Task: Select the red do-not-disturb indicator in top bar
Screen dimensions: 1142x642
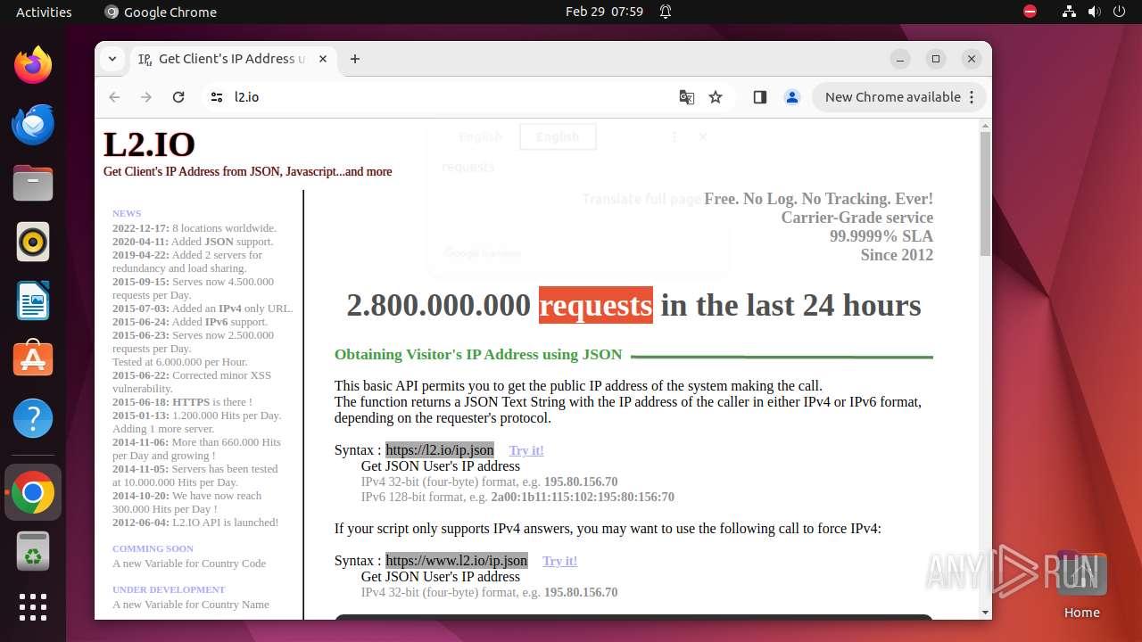Action: coord(1030,12)
